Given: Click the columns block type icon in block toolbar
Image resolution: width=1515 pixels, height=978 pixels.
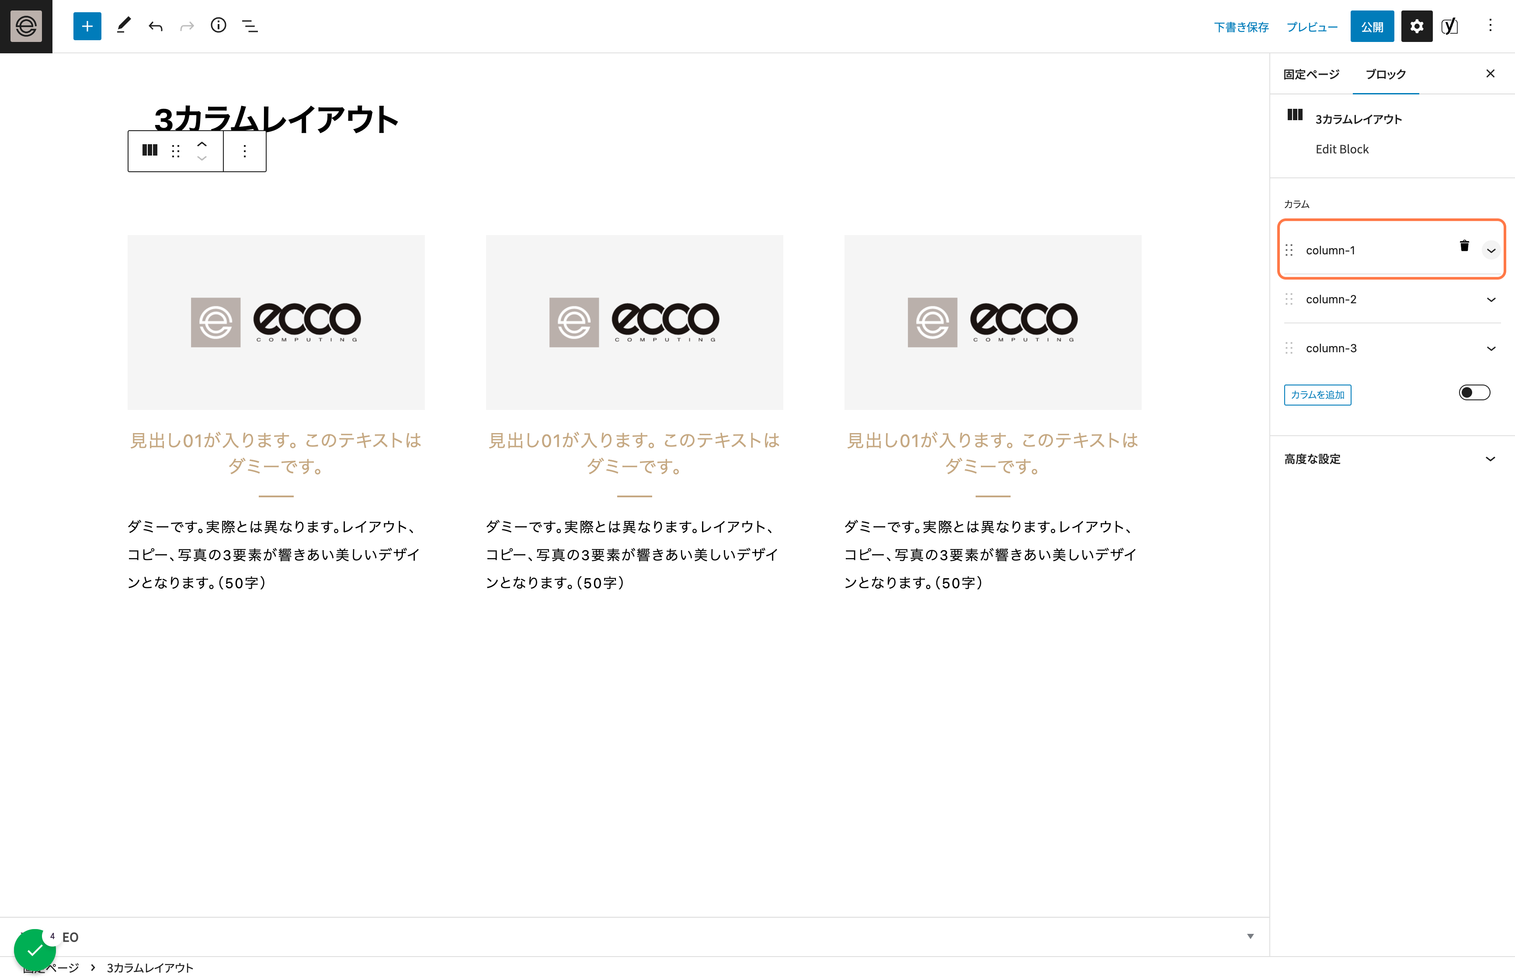Looking at the screenshot, I should point(150,150).
